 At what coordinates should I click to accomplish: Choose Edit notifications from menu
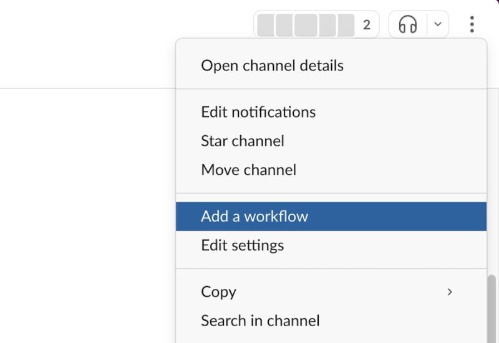click(331, 112)
